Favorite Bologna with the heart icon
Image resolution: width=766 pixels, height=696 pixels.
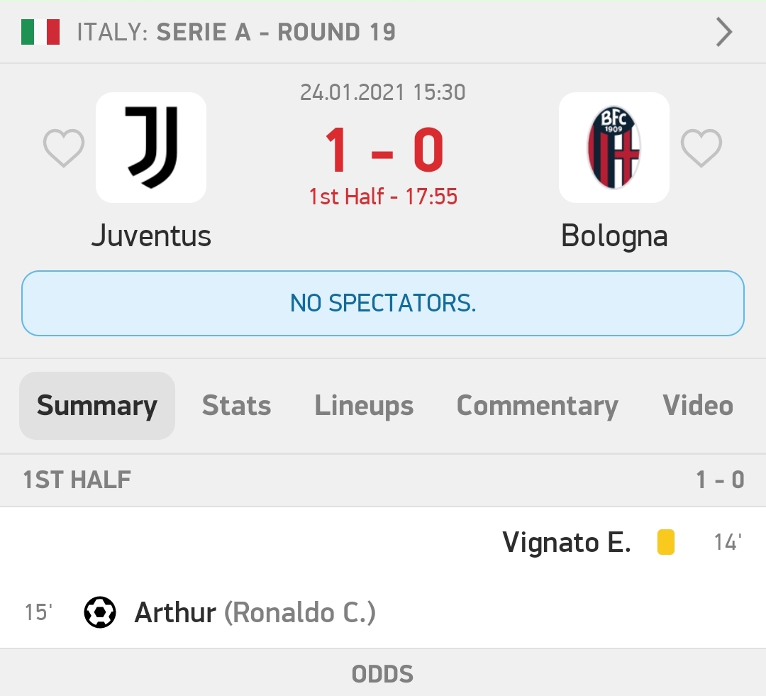[x=701, y=148]
